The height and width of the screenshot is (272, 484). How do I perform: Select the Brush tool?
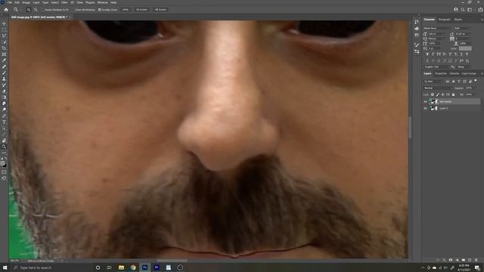pyautogui.click(x=4, y=73)
